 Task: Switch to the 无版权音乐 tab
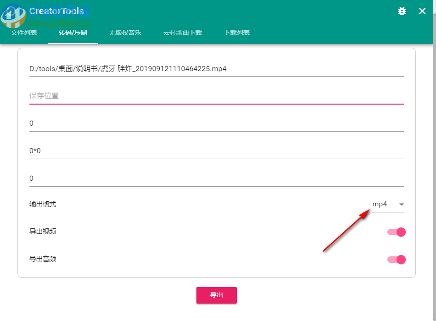tap(125, 33)
